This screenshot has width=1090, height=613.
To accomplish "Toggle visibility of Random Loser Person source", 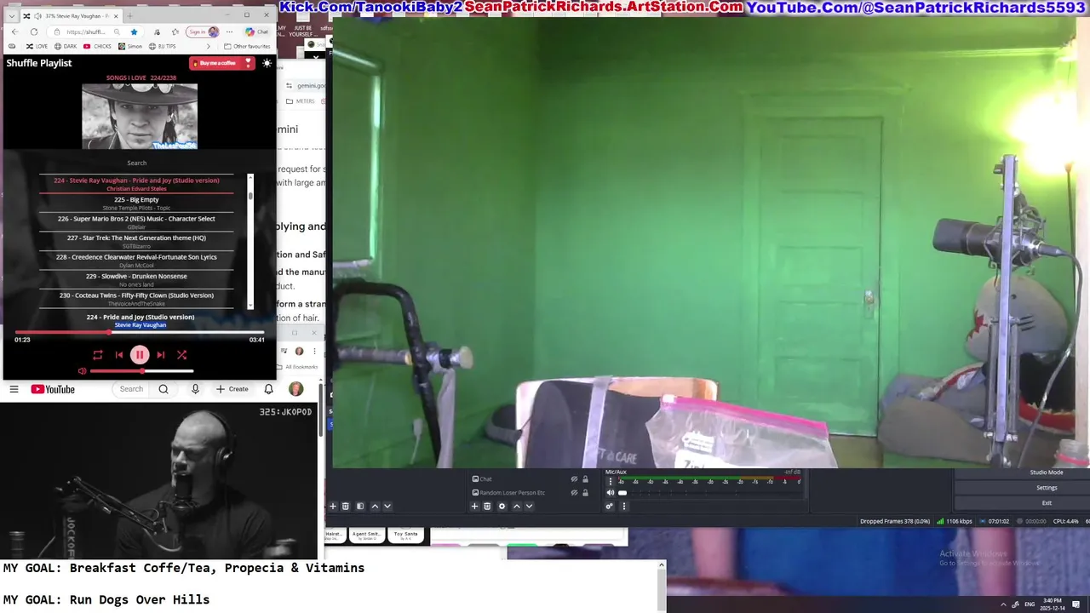I will tap(574, 492).
